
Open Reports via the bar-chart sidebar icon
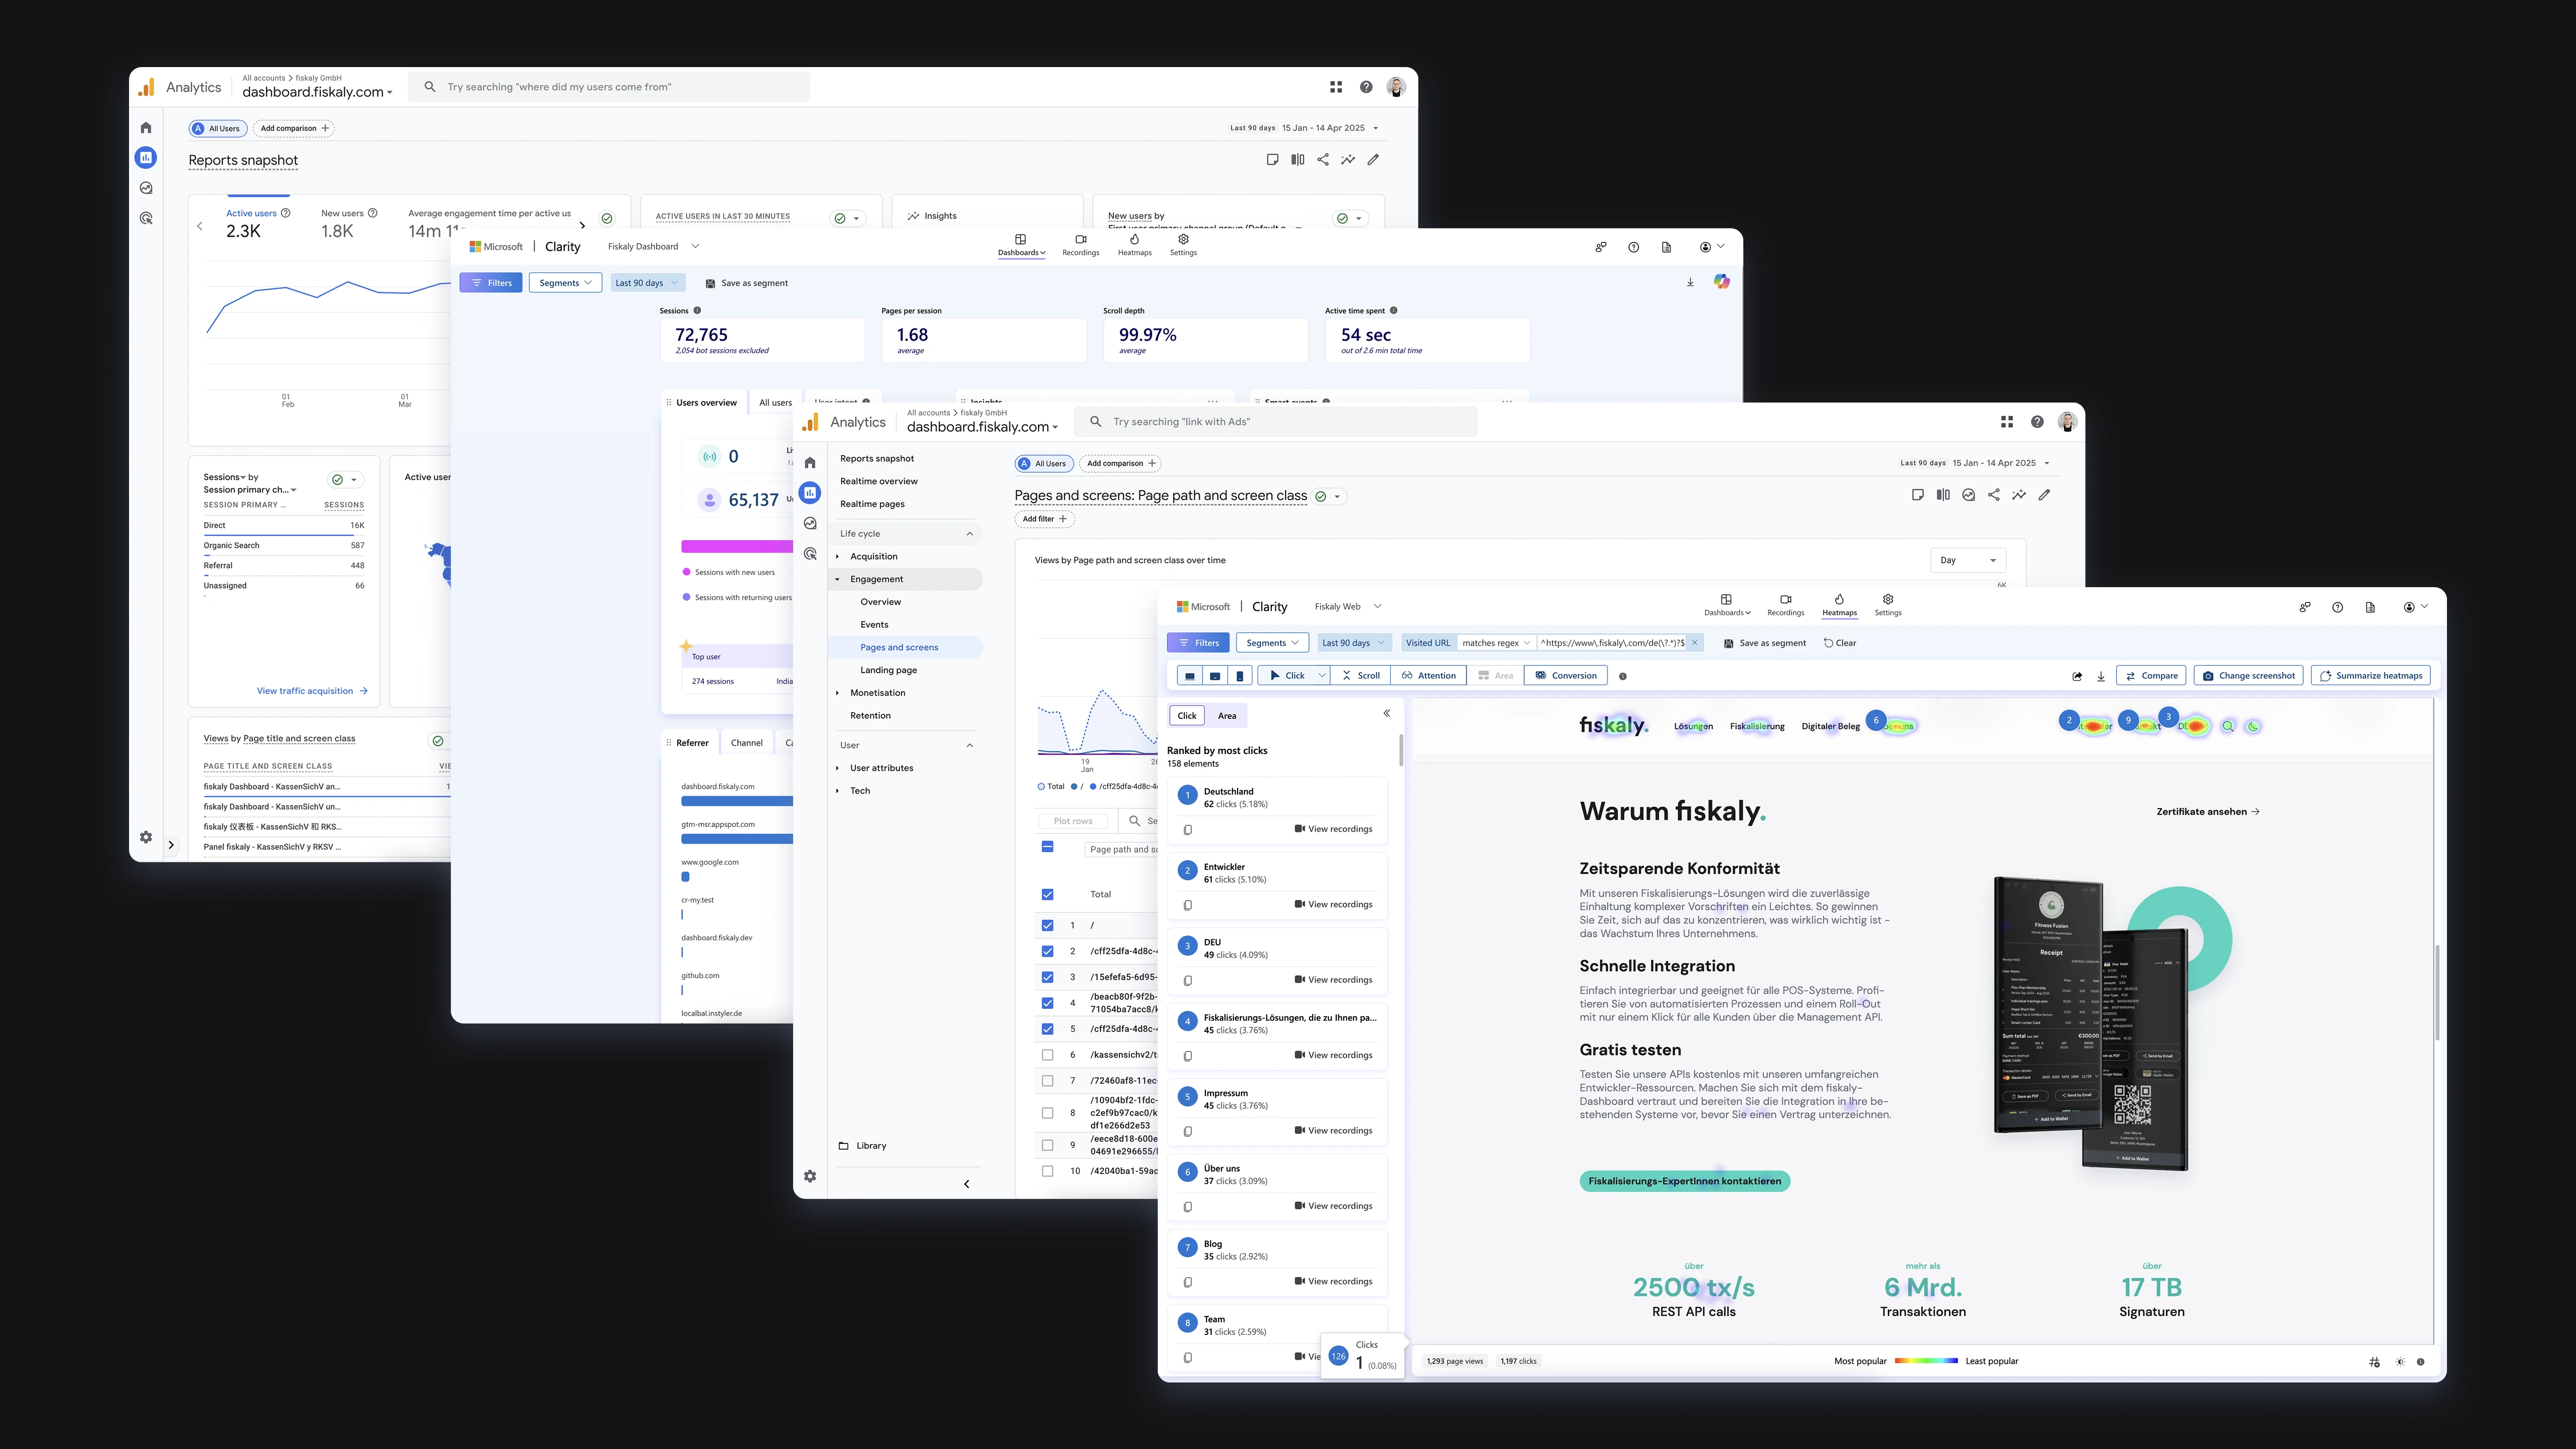809,492
